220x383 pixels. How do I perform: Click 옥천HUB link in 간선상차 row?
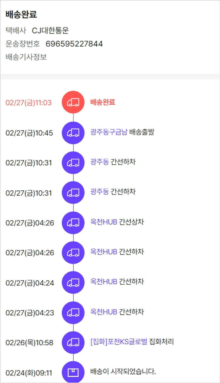pyautogui.click(x=104, y=222)
